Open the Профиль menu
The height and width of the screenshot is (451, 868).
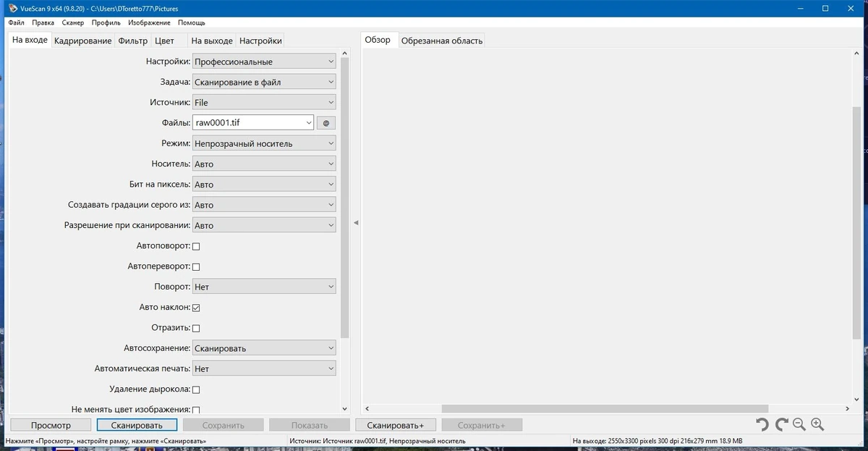(x=106, y=22)
